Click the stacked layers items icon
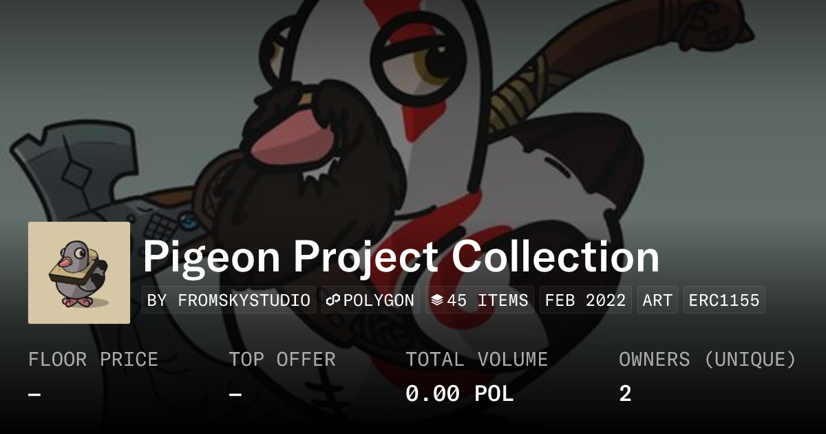 [x=437, y=300]
